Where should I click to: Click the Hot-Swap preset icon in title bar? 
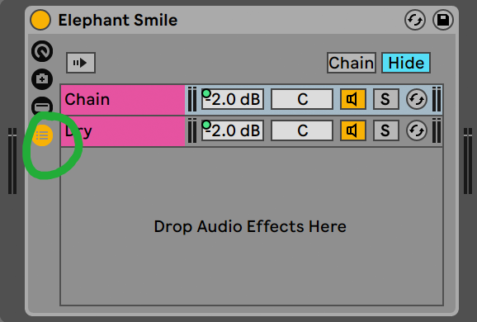tap(415, 20)
